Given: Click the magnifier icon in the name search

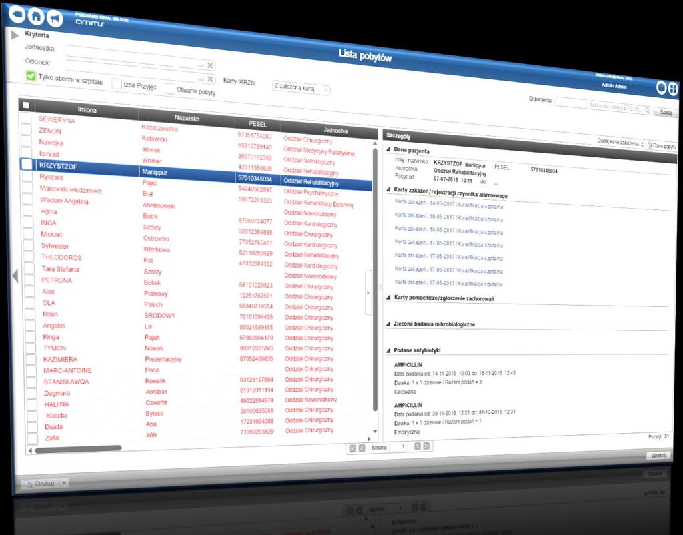Looking at the screenshot, I should tap(647, 111).
